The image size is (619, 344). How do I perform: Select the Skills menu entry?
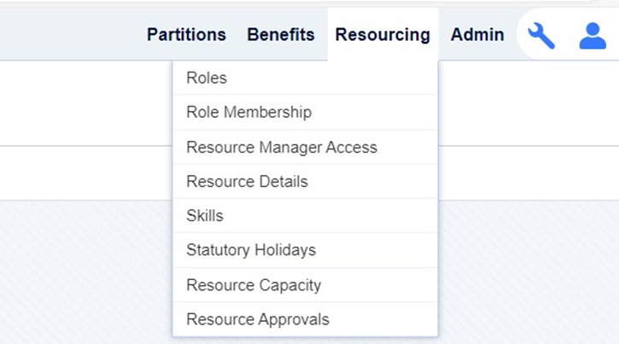point(305,216)
